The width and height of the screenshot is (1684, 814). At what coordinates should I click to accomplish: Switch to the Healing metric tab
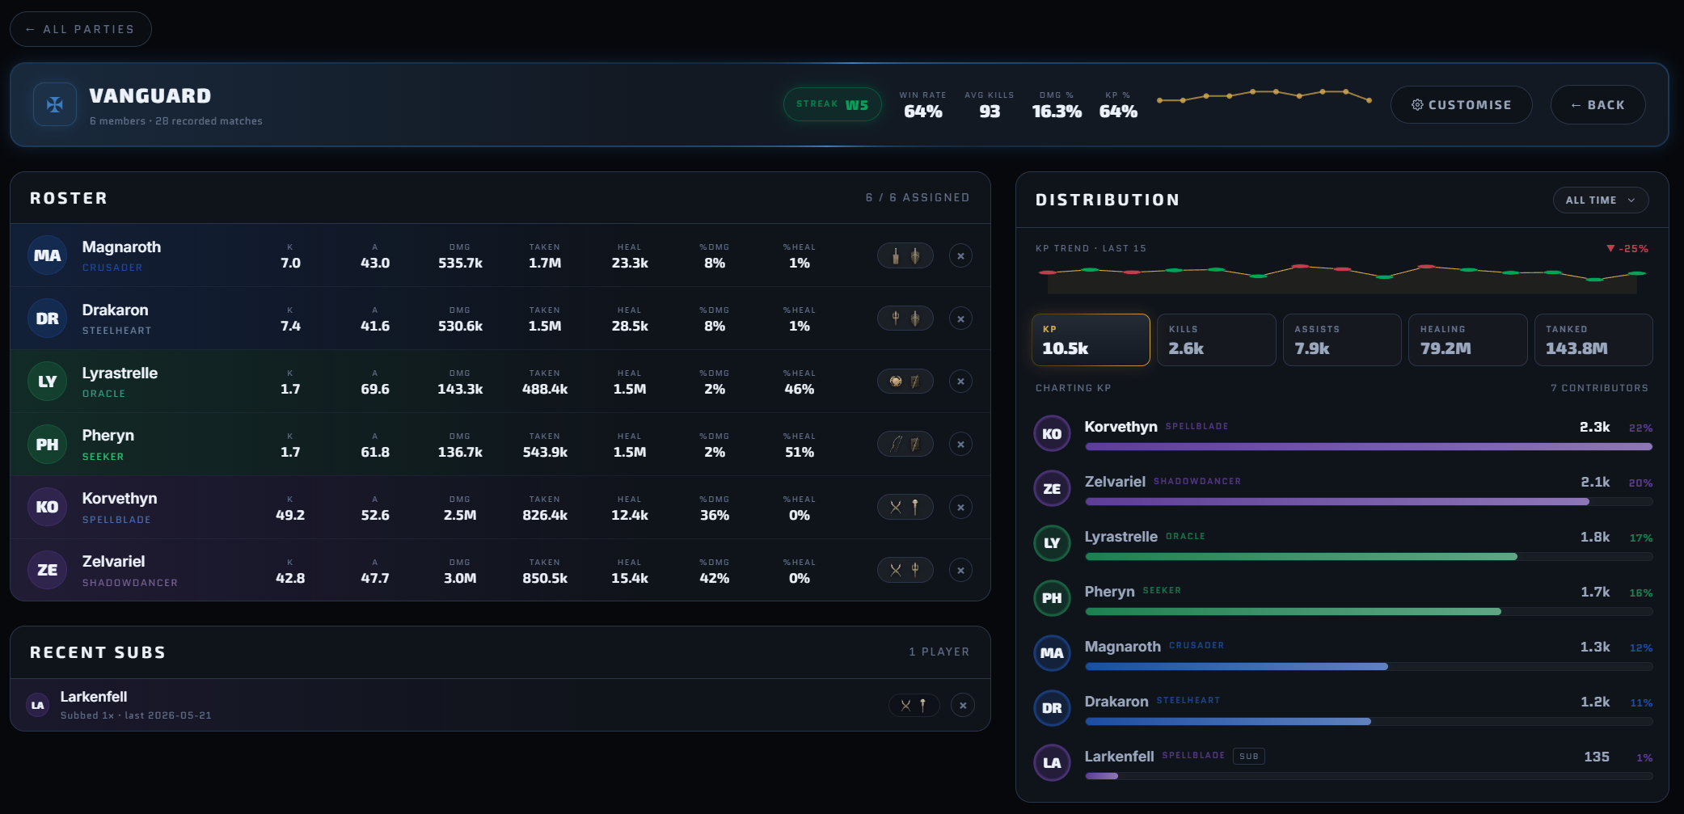tap(1467, 340)
